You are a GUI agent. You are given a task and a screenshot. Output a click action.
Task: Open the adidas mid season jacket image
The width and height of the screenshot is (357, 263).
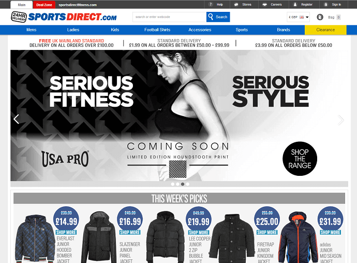click(298, 237)
